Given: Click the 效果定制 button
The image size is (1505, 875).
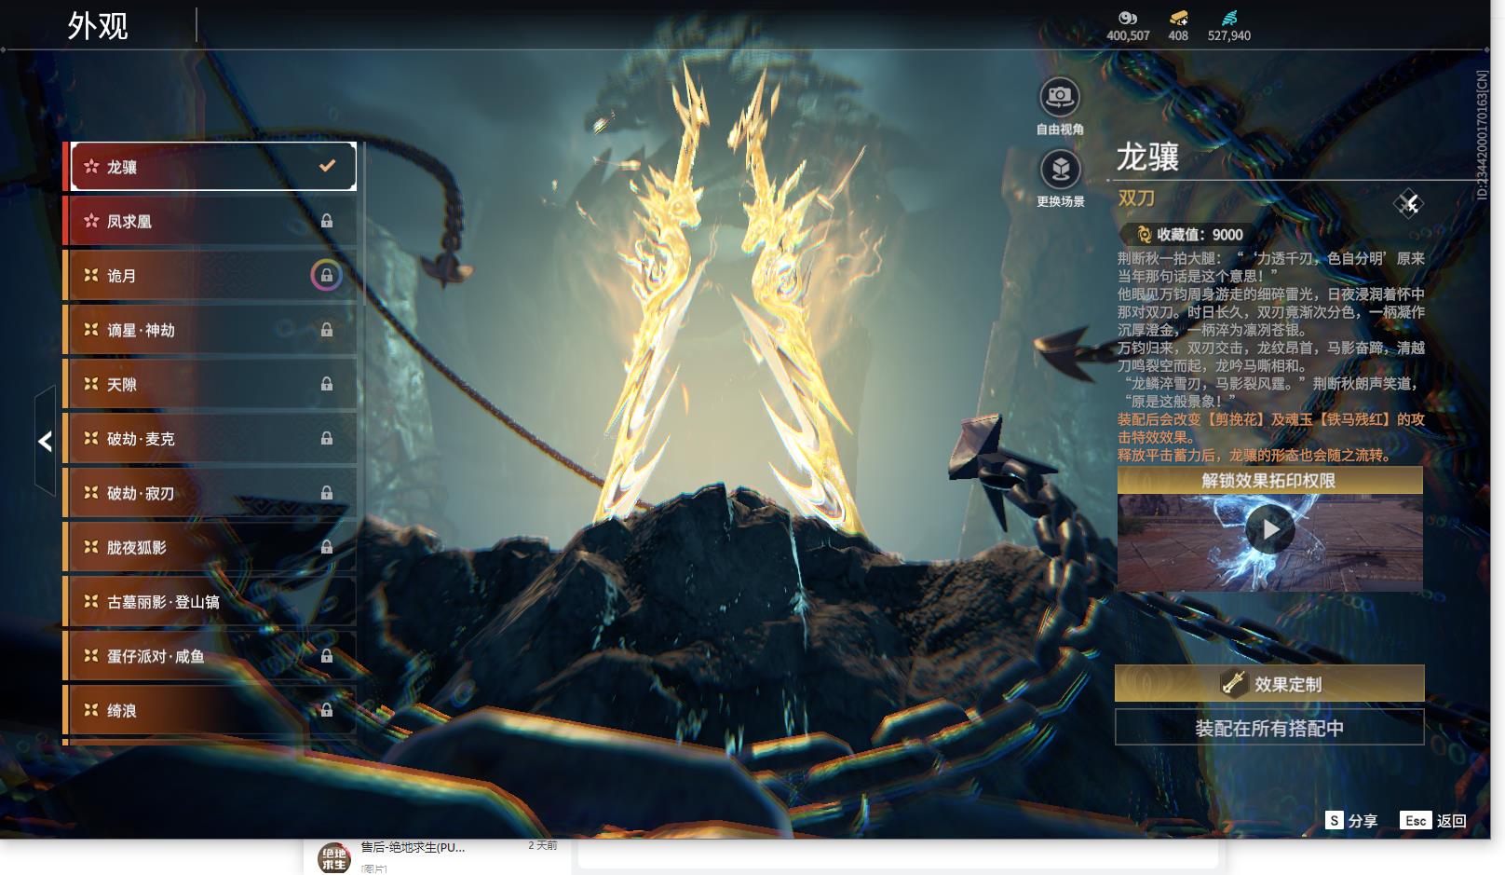Looking at the screenshot, I should [1268, 684].
